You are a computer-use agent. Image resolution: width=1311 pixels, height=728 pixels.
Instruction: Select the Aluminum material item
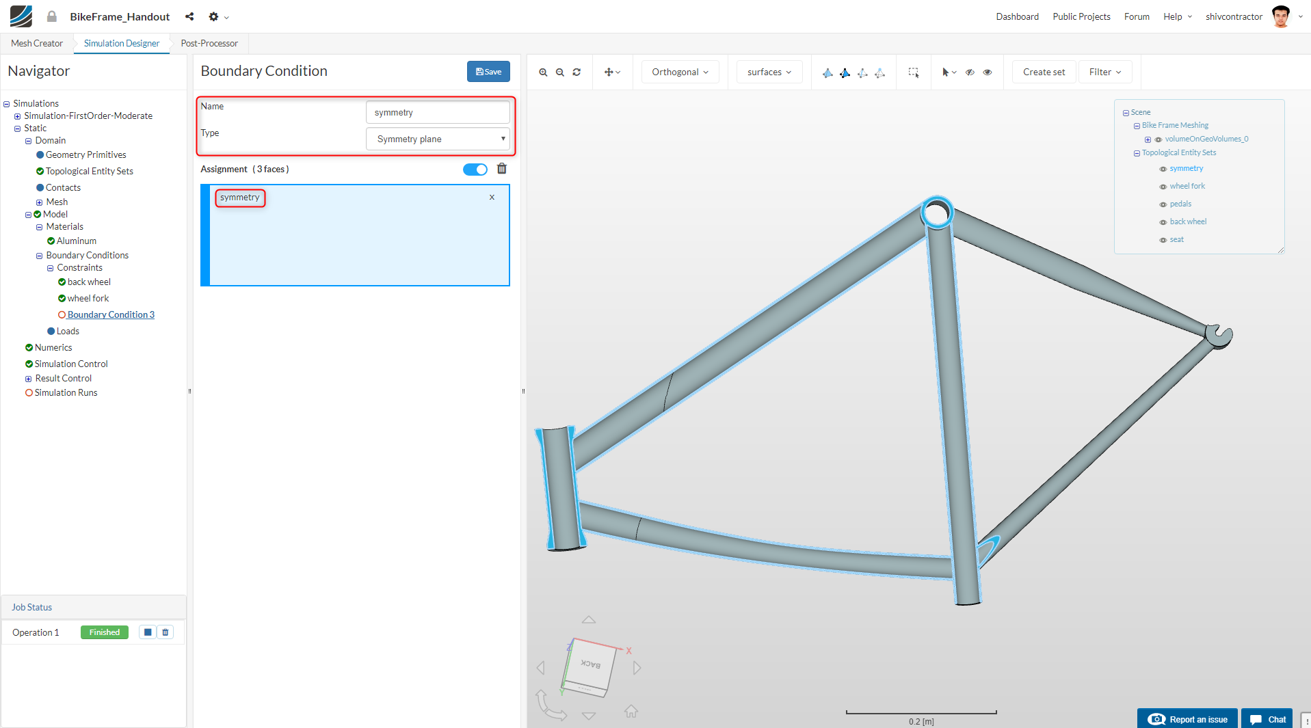click(77, 241)
